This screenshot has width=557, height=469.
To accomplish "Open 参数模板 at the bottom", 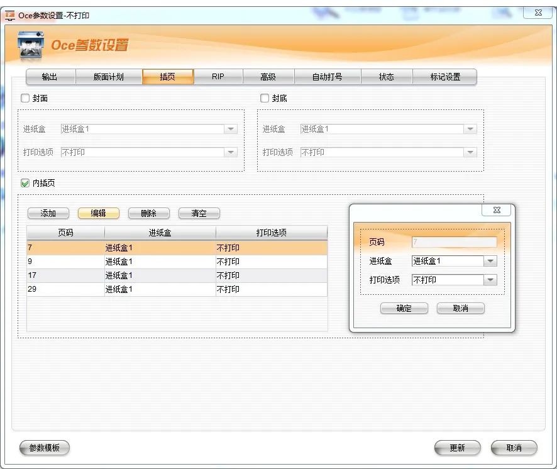I will click(x=45, y=448).
